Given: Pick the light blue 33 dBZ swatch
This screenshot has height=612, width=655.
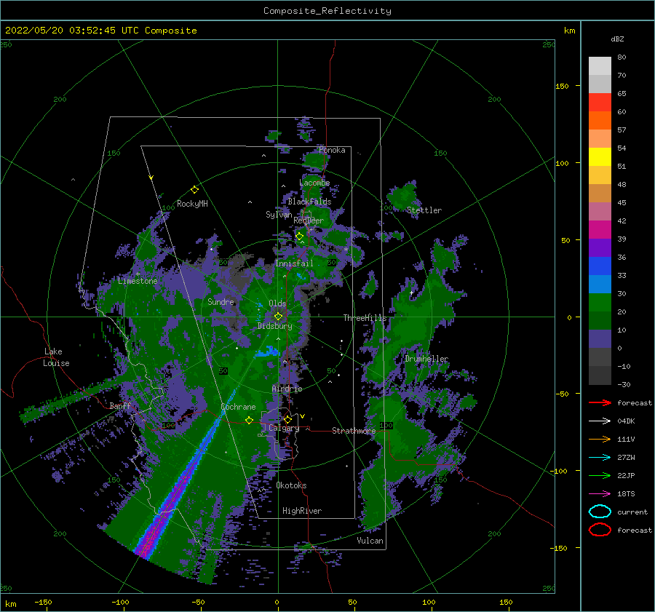Looking at the screenshot, I should point(600,284).
